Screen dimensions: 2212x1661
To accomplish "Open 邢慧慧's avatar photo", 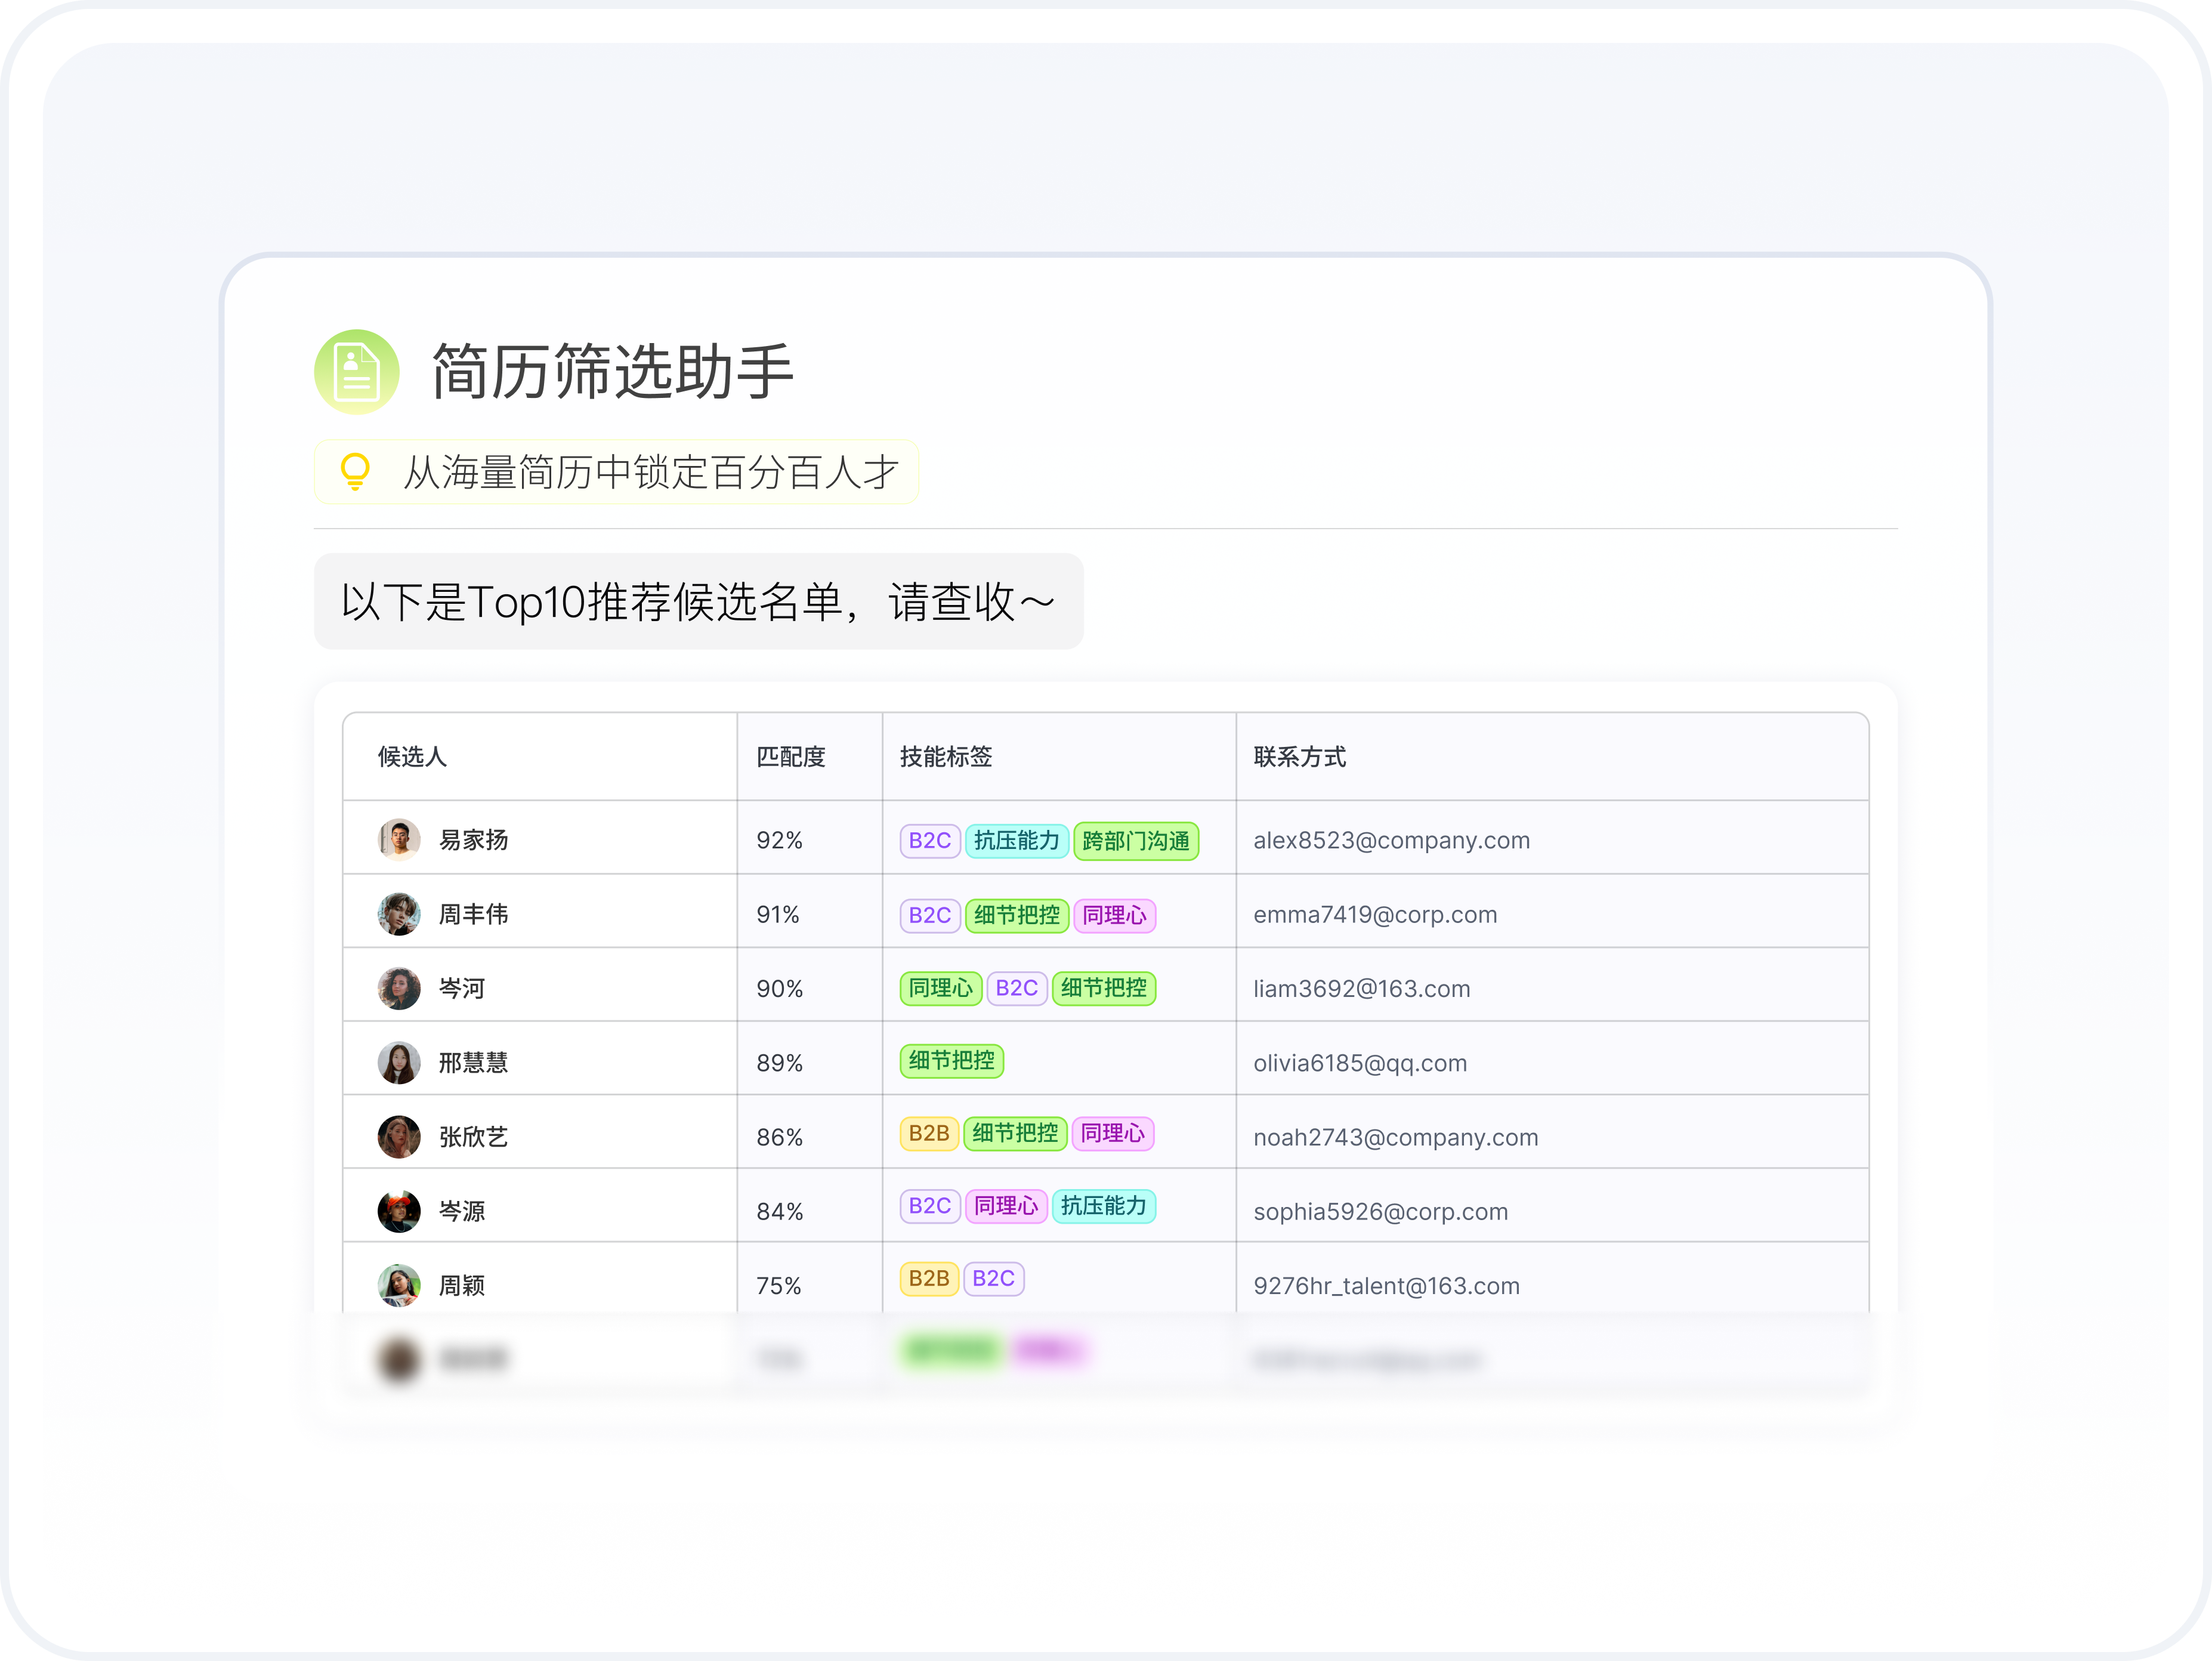I will (399, 1062).
